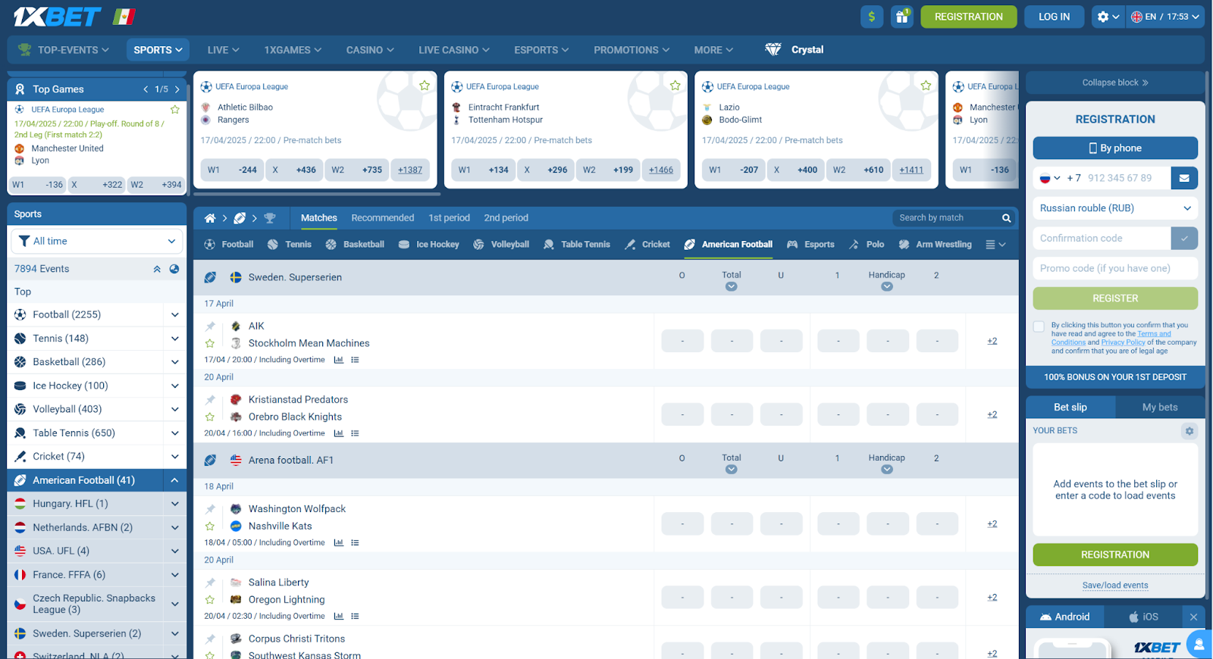Favorite the Washington Wolfpack vs Nashville match
This screenshot has height=659, width=1213.
pos(210,526)
